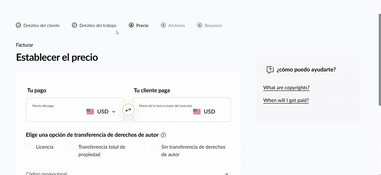This screenshot has height=175, width=381.
Task: Select the Licencia radio option
Action: click(x=29, y=146)
